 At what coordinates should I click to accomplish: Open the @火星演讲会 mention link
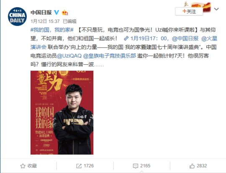click(209, 38)
